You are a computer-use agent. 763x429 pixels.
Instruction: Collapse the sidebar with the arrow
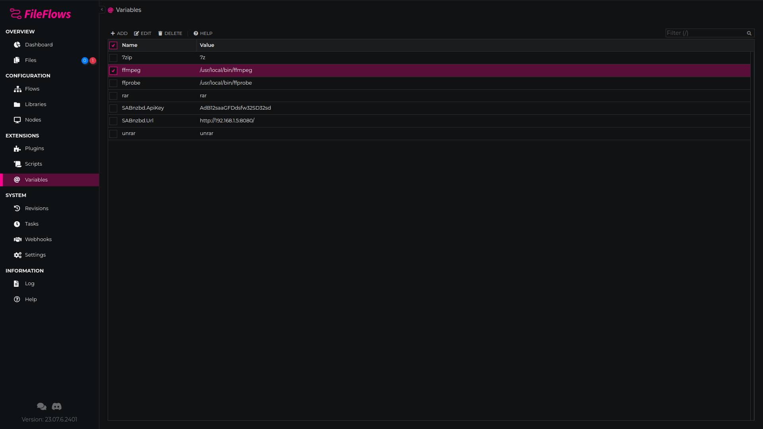[102, 10]
